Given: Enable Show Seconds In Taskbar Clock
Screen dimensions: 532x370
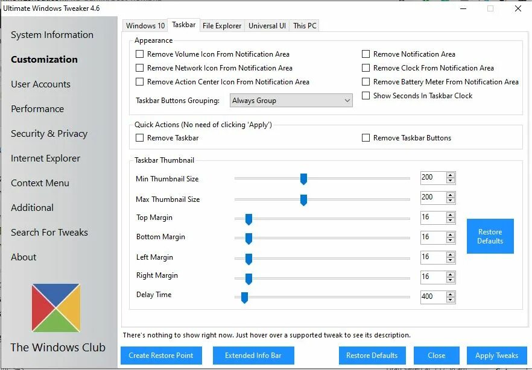Looking at the screenshot, I should (x=366, y=96).
